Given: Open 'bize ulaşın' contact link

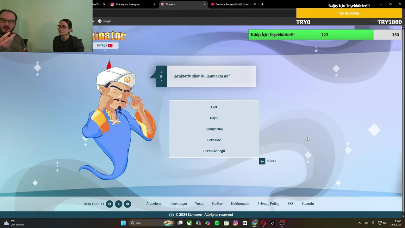Looking at the screenshot, I should tap(178, 204).
